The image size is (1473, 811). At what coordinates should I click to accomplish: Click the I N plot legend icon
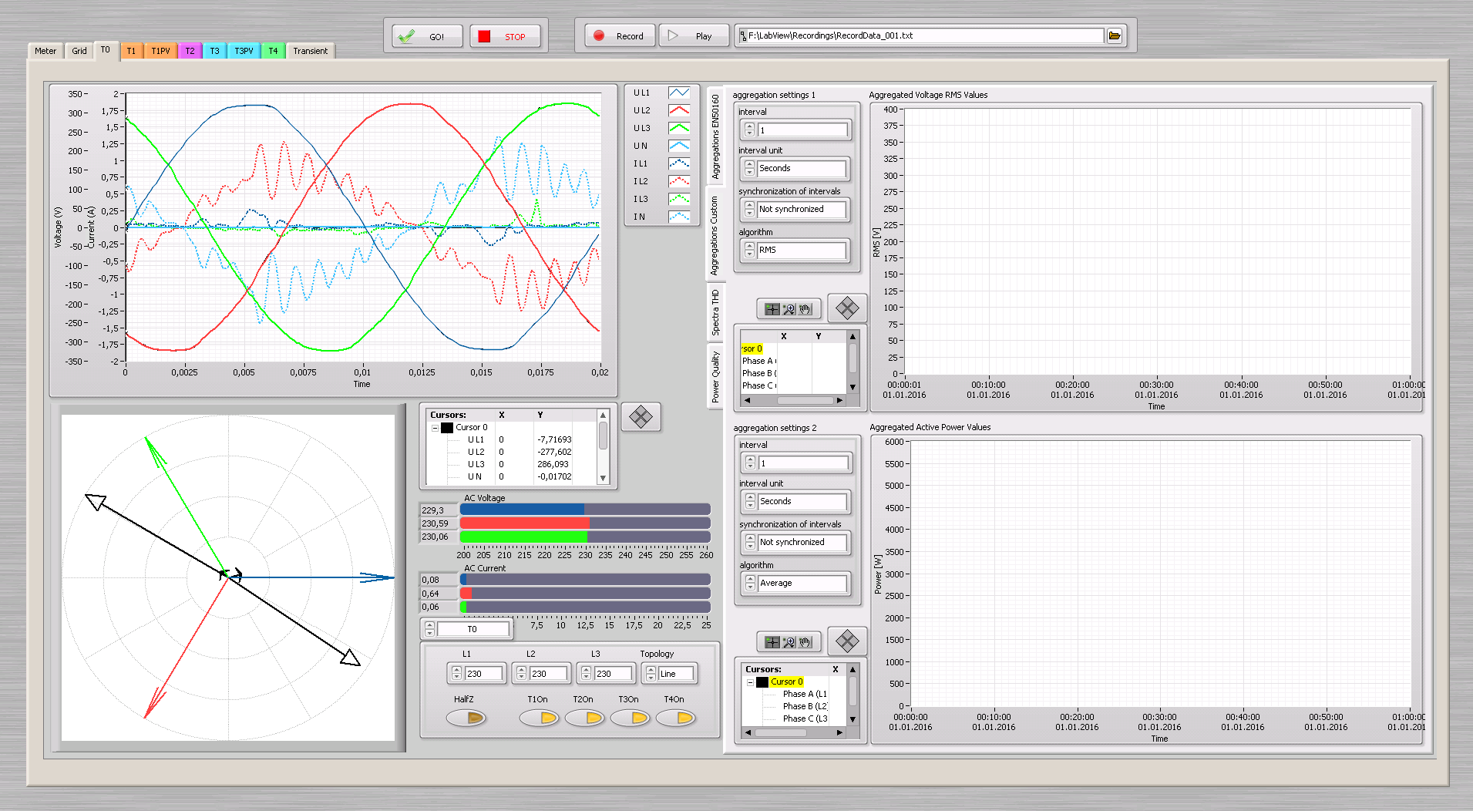pyautogui.click(x=679, y=217)
